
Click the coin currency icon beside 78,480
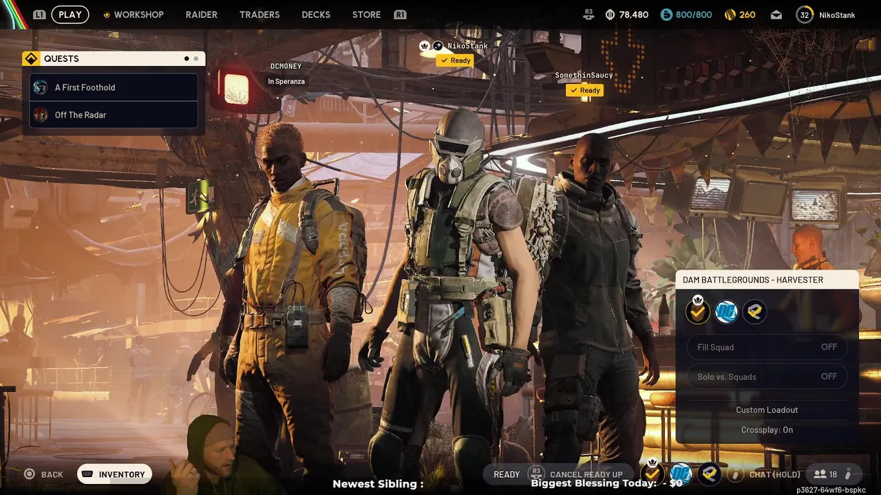coord(610,14)
